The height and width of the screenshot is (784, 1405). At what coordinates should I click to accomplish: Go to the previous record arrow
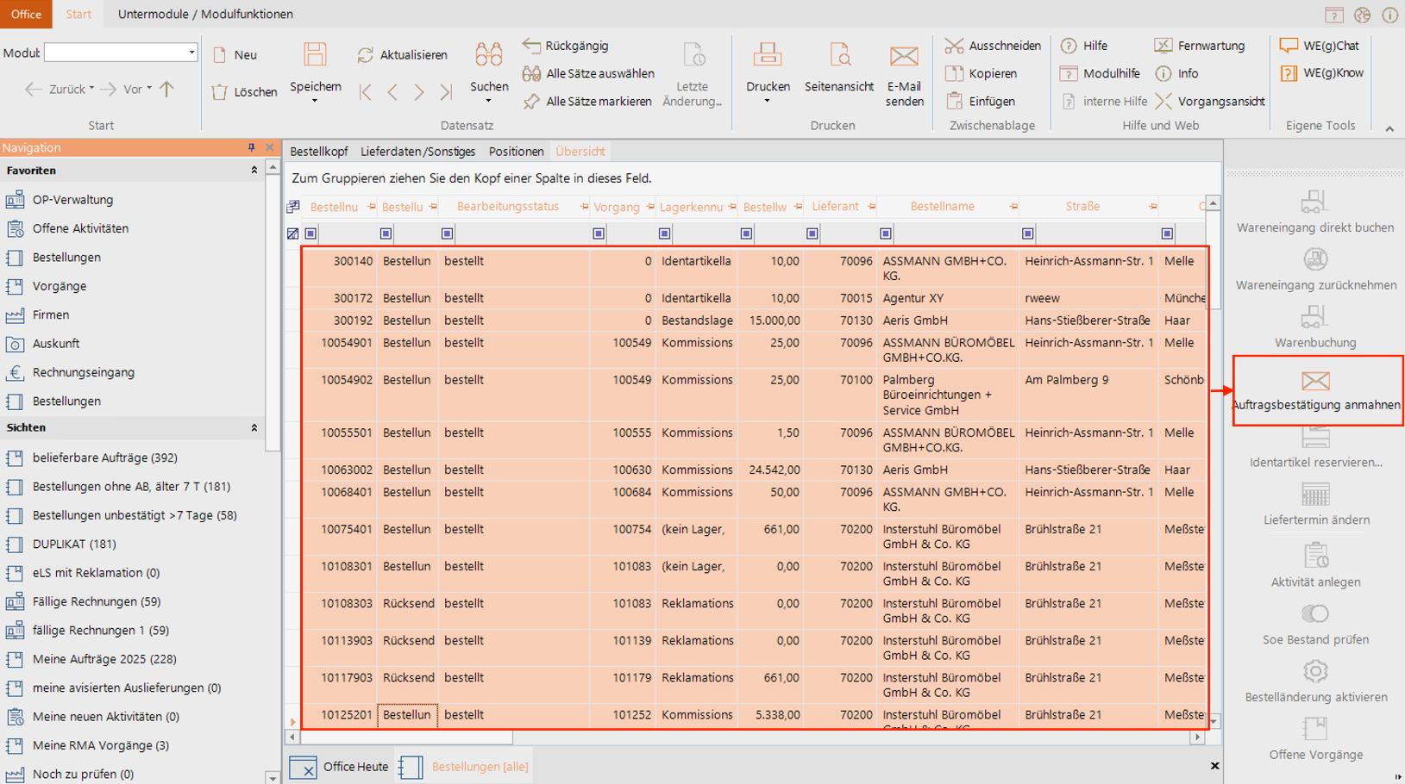(x=392, y=92)
